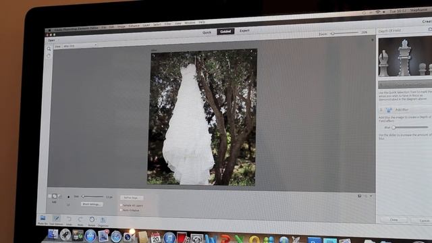Choose the New Selection mode icon
The width and height of the screenshot is (432, 243).
coord(50,196)
